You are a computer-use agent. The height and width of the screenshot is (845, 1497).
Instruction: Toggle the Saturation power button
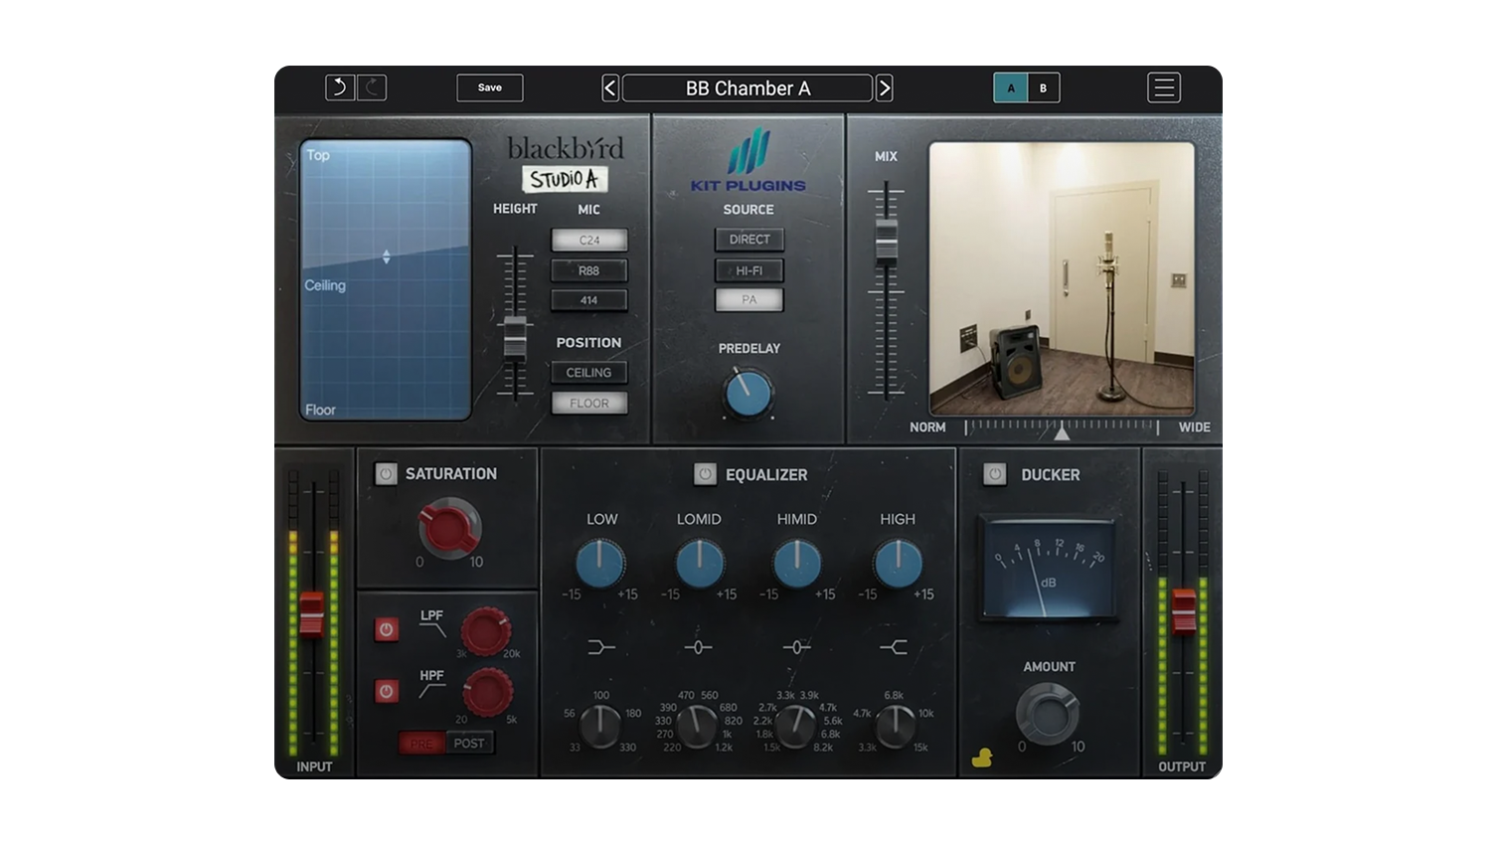pyautogui.click(x=386, y=474)
